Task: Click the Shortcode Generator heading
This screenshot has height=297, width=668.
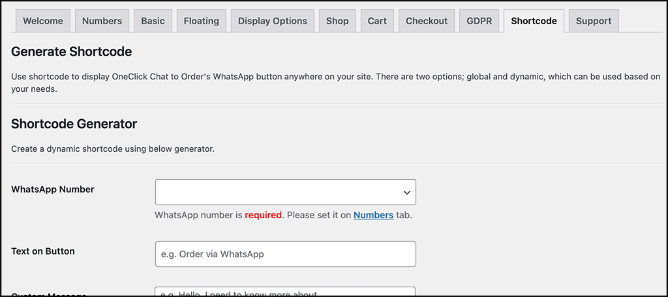Action: pyautogui.click(x=74, y=124)
